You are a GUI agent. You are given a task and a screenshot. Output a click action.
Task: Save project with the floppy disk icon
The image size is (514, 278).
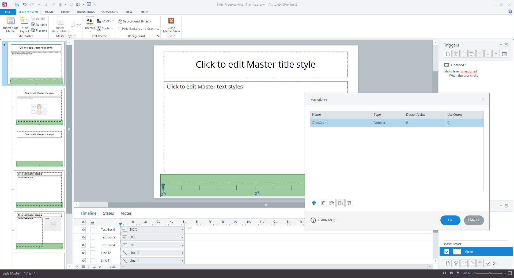[17, 5]
